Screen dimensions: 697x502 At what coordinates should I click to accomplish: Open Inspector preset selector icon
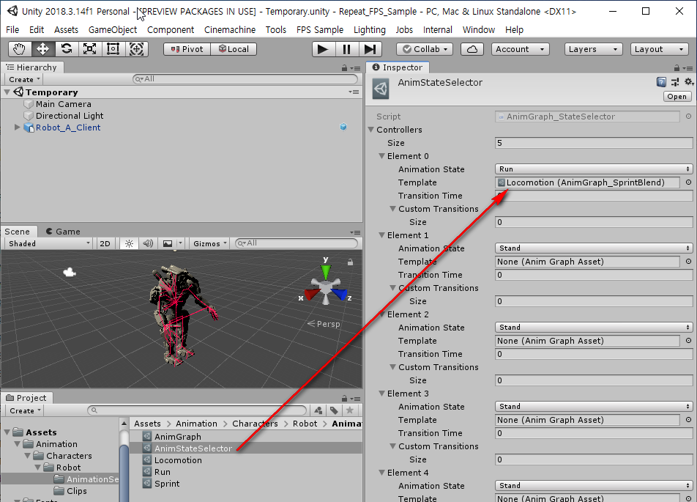tap(675, 82)
